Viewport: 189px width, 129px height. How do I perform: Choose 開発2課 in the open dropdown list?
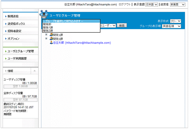71,30
